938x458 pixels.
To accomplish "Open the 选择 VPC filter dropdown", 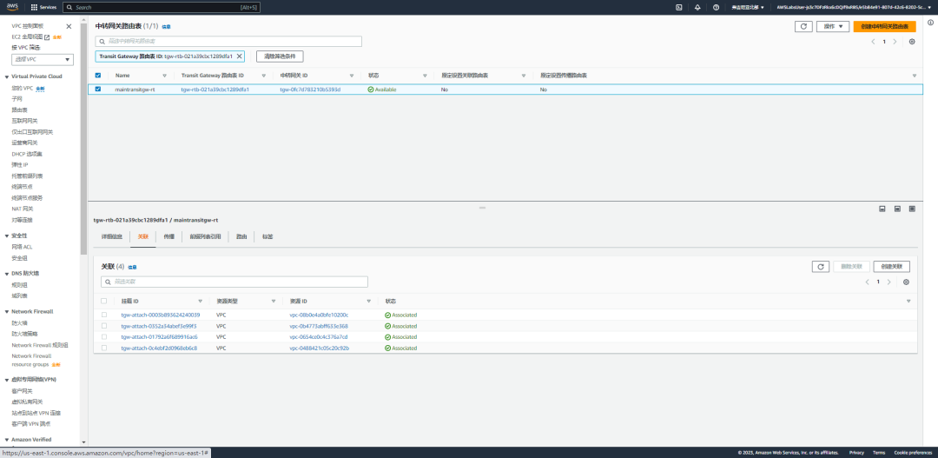I will [x=43, y=59].
